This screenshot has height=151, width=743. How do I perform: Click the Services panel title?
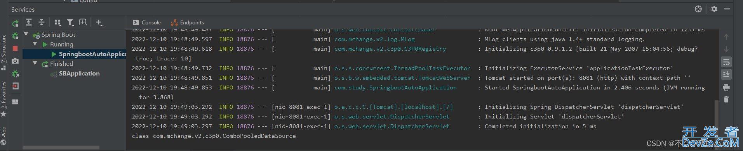[23, 9]
